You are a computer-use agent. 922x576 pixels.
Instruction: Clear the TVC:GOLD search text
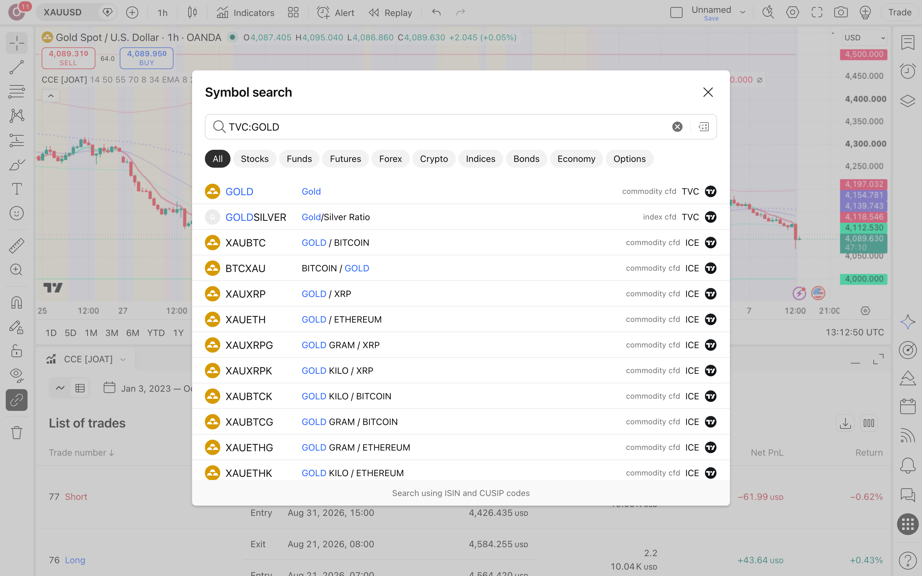677,127
